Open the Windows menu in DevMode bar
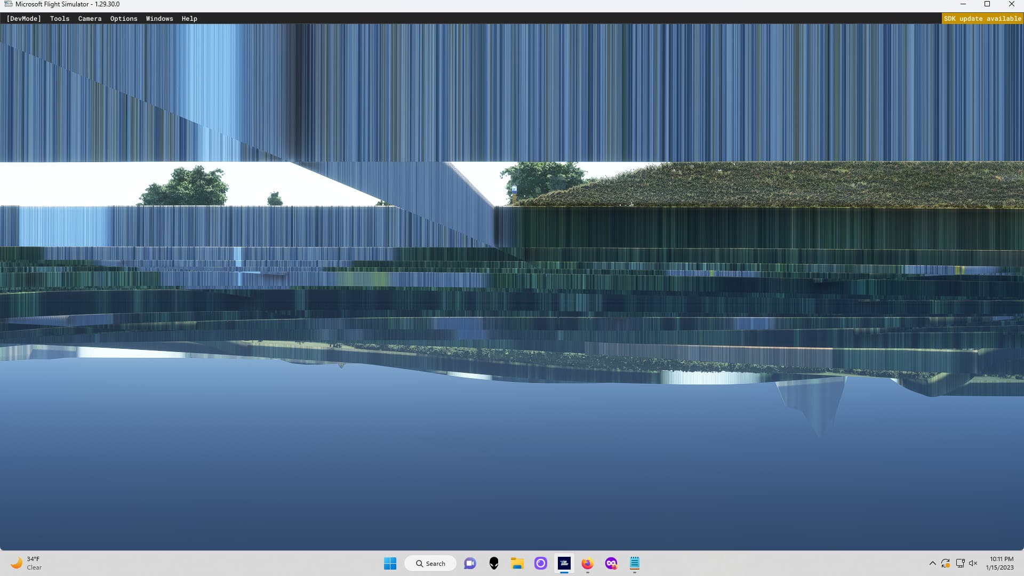Viewport: 1024px width, 576px height. click(159, 19)
